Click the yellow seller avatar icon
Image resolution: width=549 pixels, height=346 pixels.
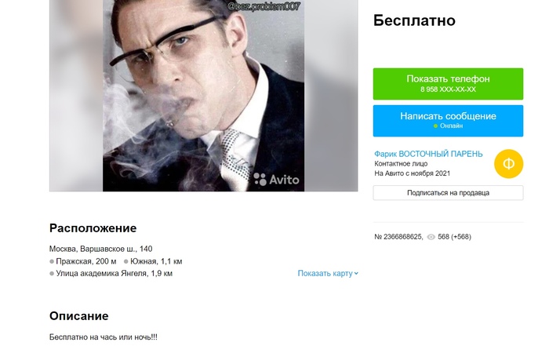pyautogui.click(x=508, y=163)
